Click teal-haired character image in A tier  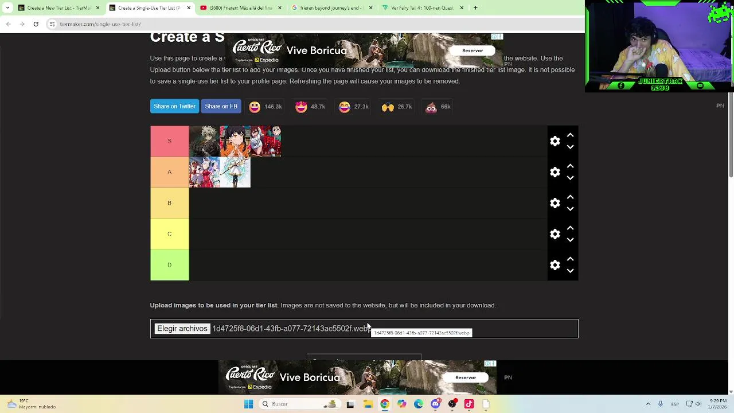pos(235,172)
